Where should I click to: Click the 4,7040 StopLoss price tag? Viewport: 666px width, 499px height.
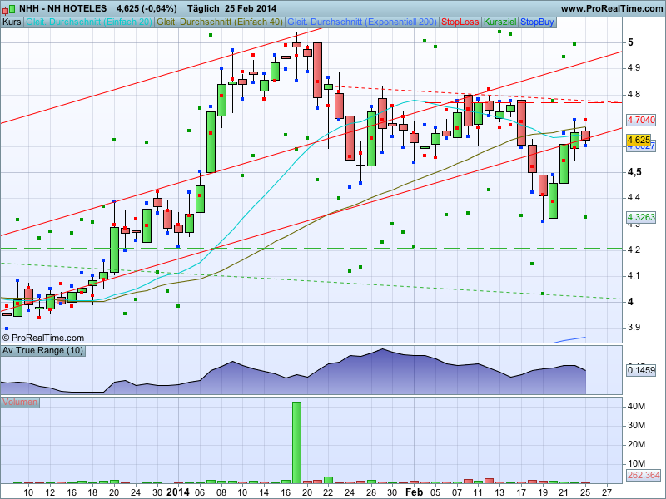pyautogui.click(x=641, y=120)
